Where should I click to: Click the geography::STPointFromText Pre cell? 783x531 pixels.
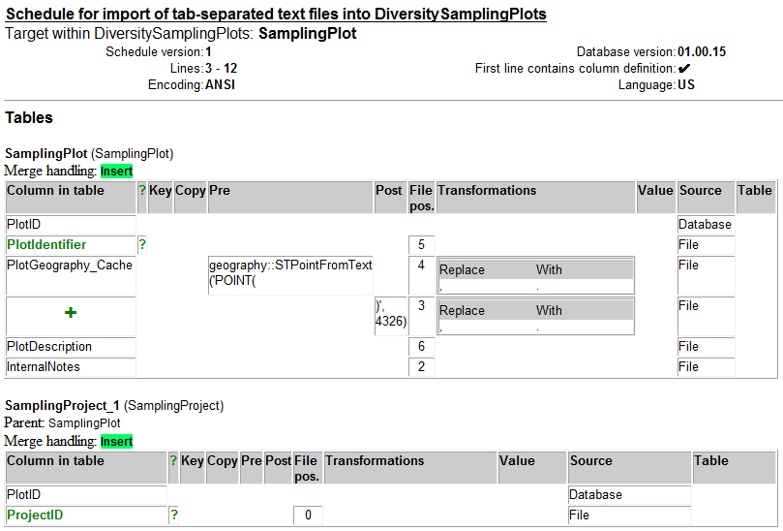pyautogui.click(x=290, y=272)
